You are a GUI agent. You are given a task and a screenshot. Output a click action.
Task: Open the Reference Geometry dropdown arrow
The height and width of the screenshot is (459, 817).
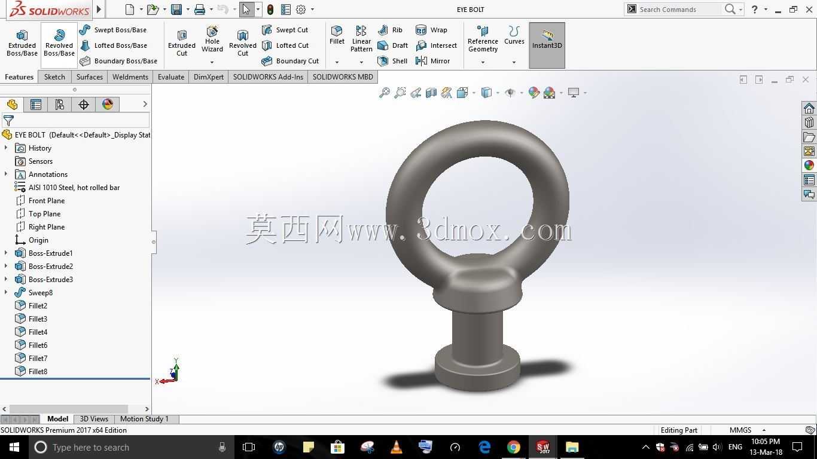[483, 62]
